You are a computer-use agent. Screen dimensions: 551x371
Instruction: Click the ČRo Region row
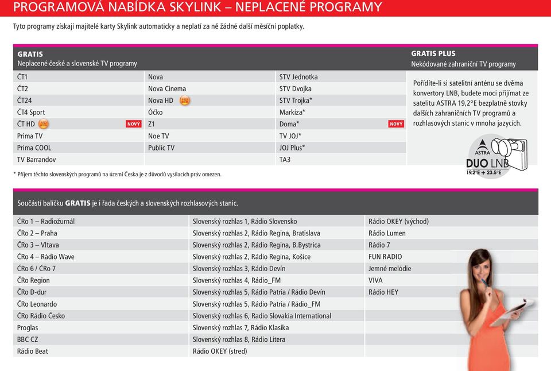click(100, 280)
